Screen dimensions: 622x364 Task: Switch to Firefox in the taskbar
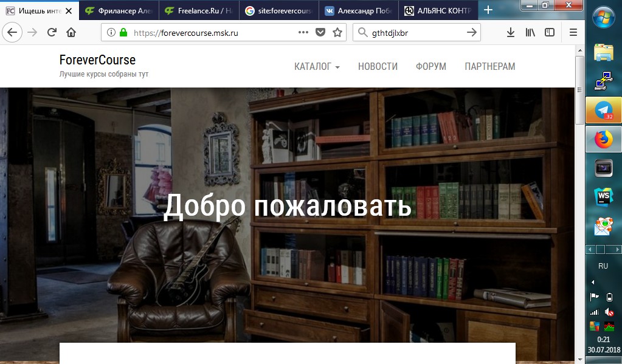click(603, 139)
